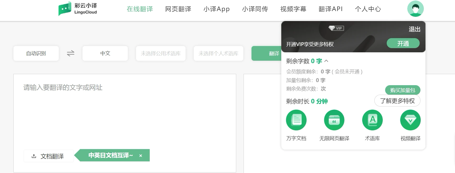Click the 开通 VIP button
This screenshot has height=173, width=455.
(403, 43)
